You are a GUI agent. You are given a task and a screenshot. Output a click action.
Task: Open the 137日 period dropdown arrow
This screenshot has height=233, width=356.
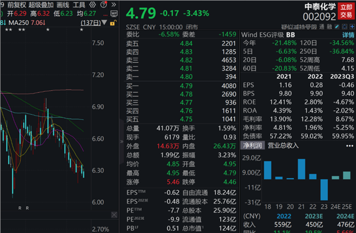coord(104,23)
